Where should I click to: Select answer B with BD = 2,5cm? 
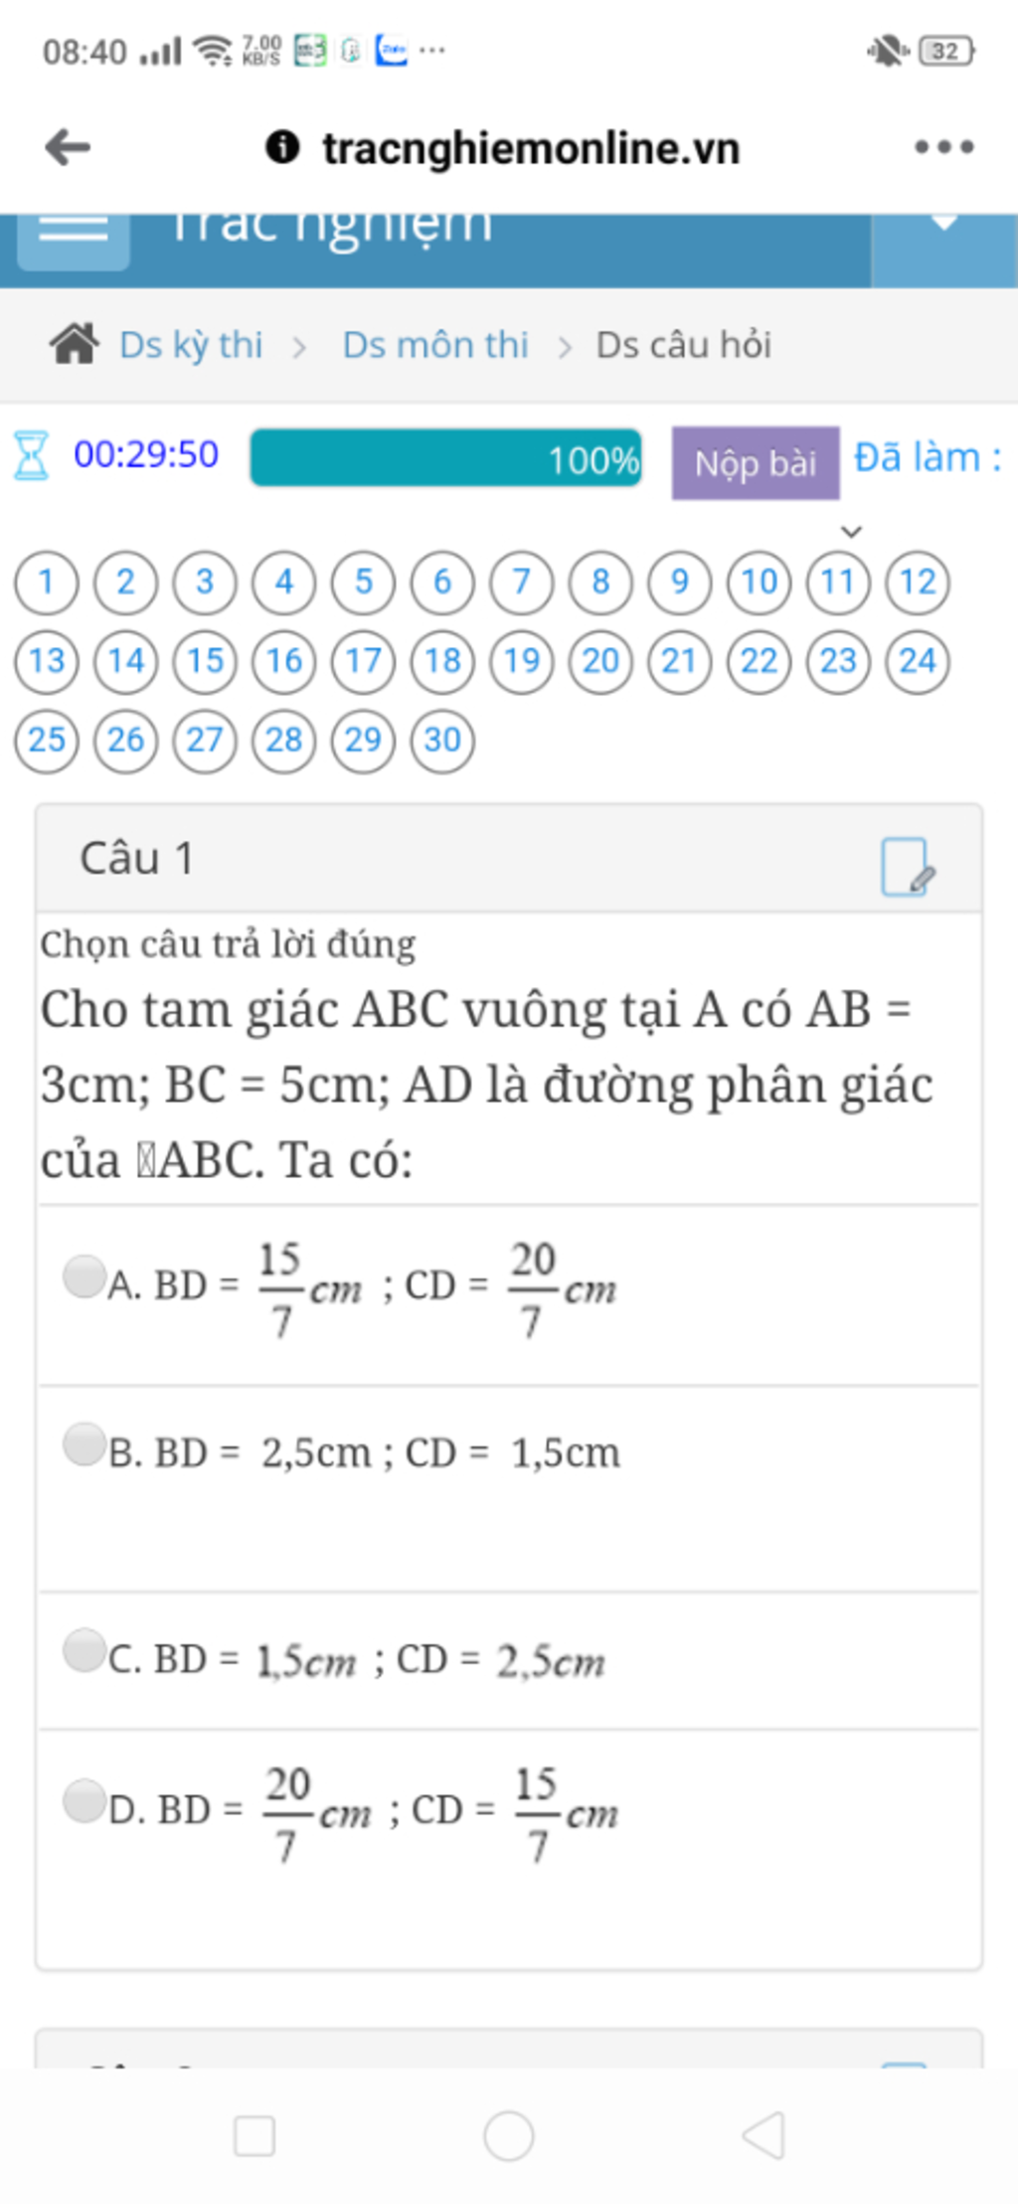tap(85, 1443)
